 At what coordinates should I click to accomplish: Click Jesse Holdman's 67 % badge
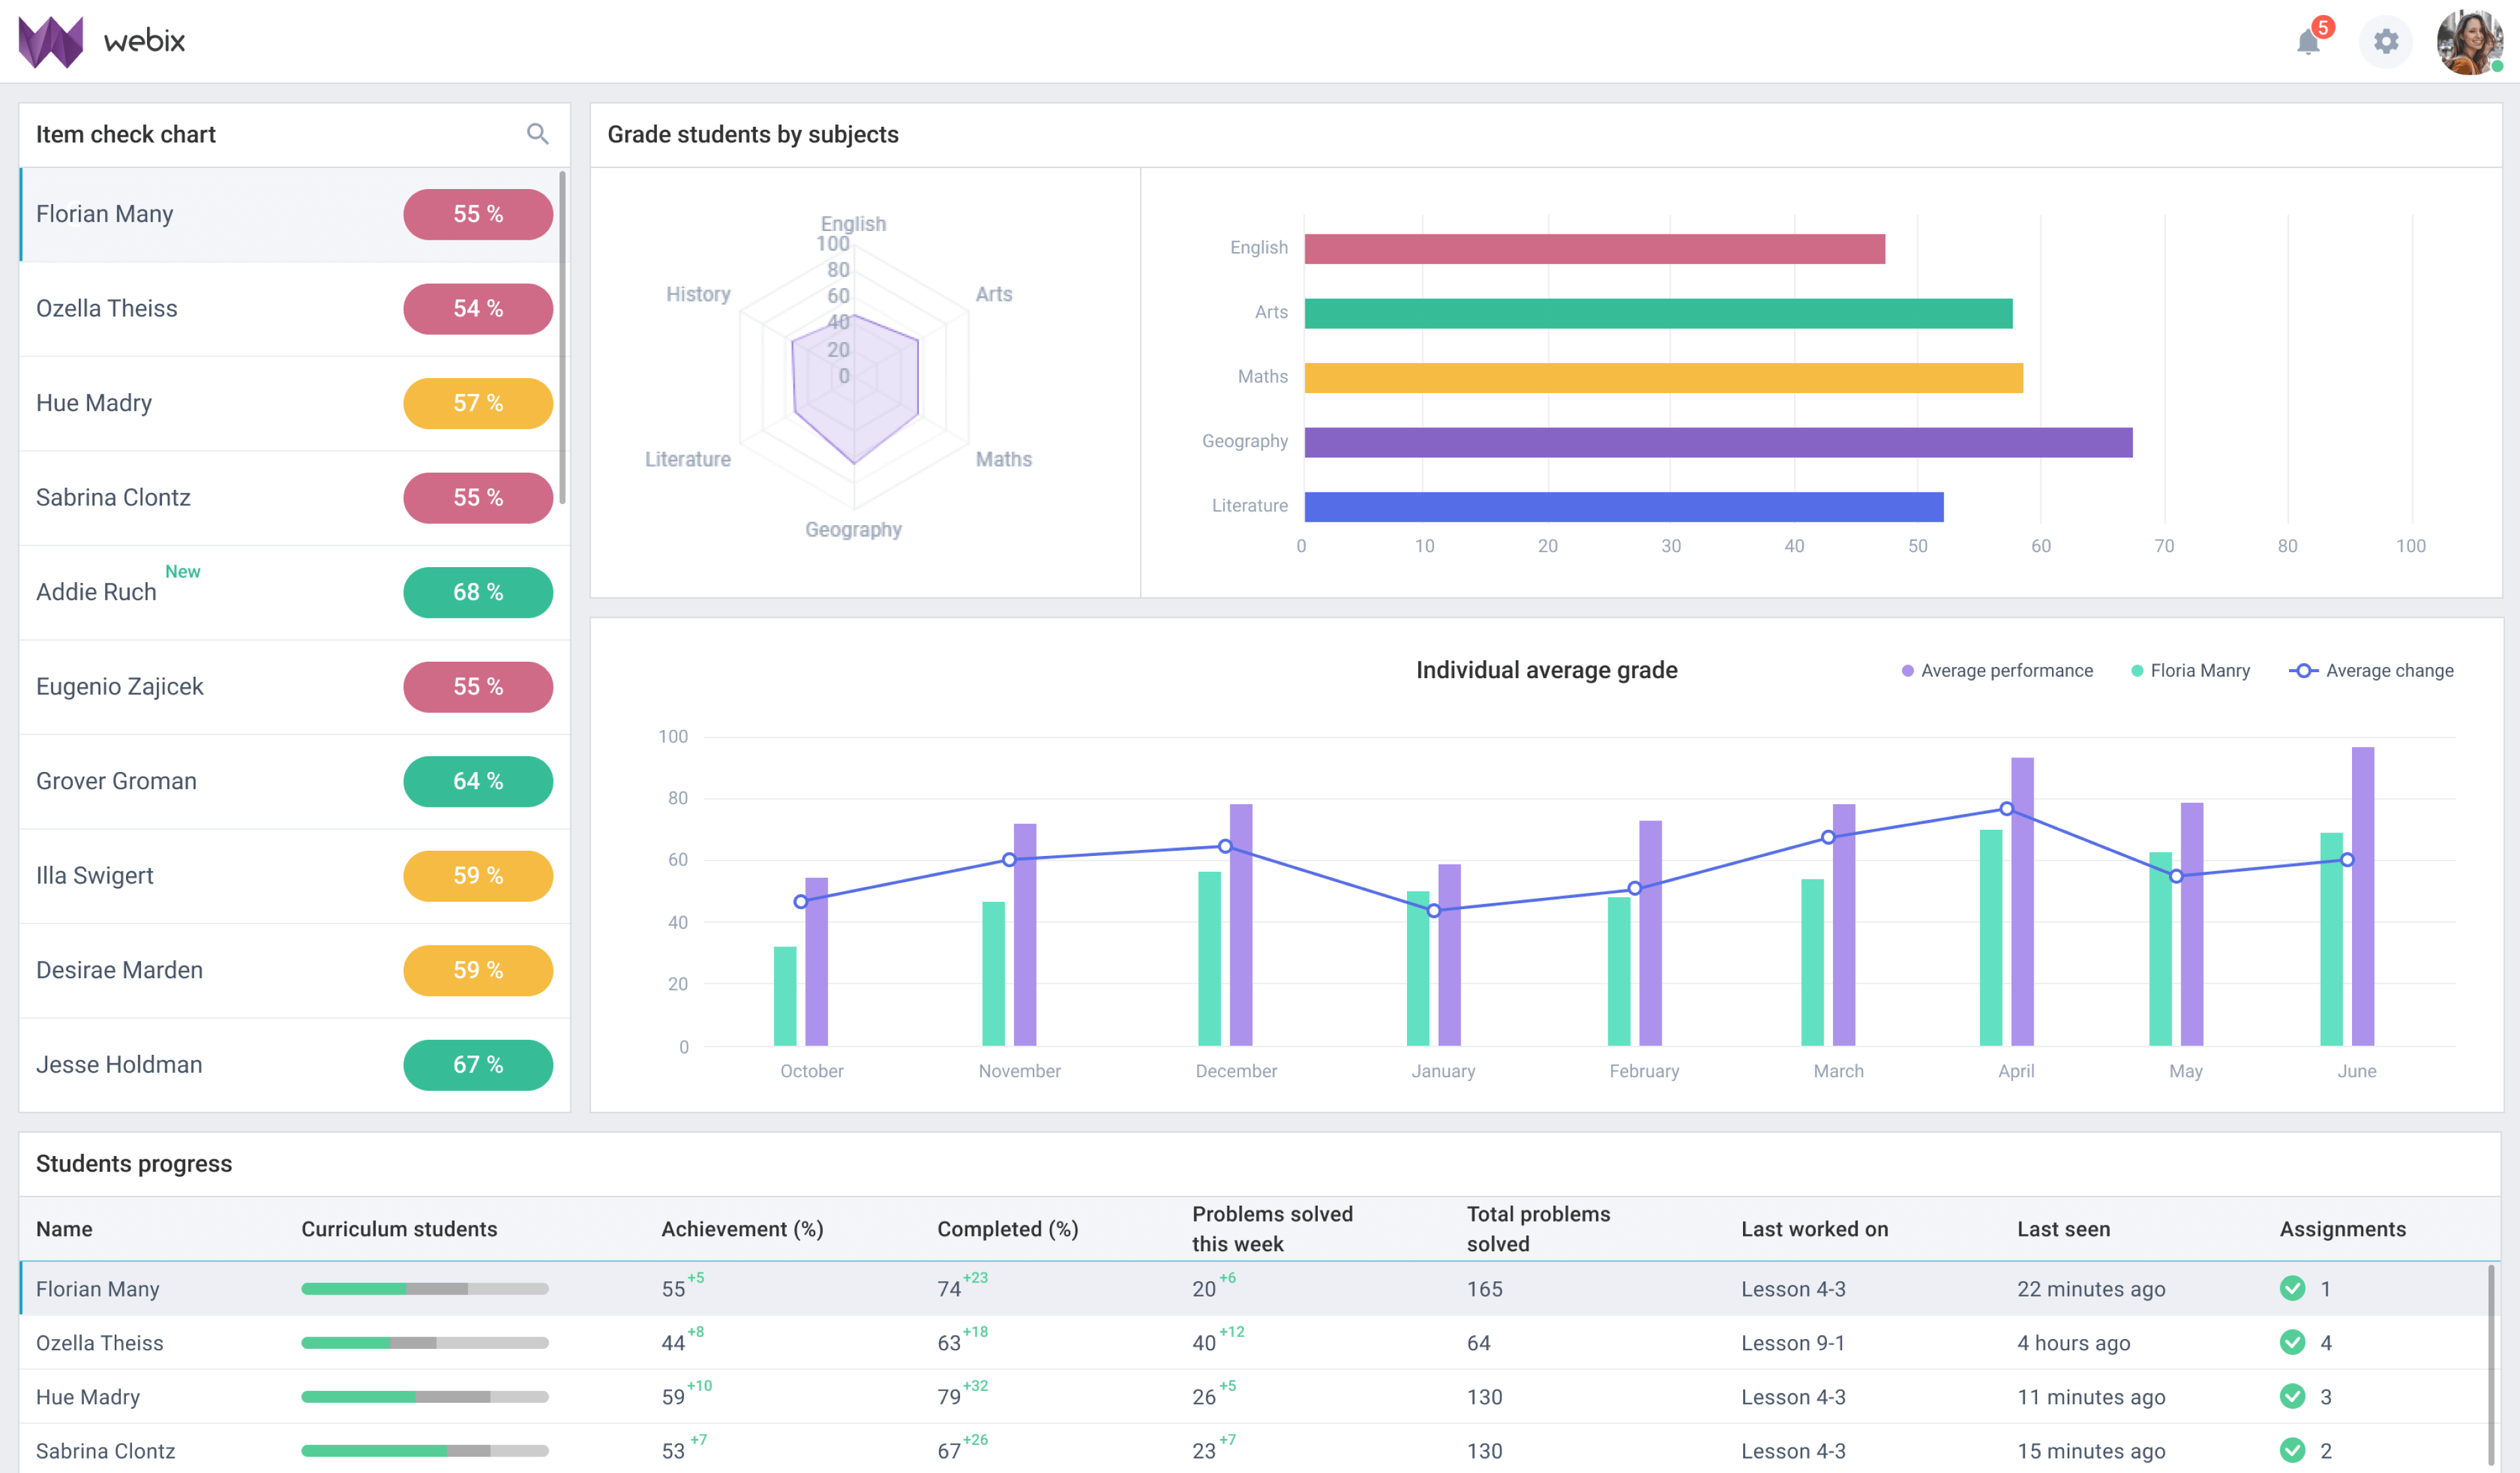tap(478, 1065)
